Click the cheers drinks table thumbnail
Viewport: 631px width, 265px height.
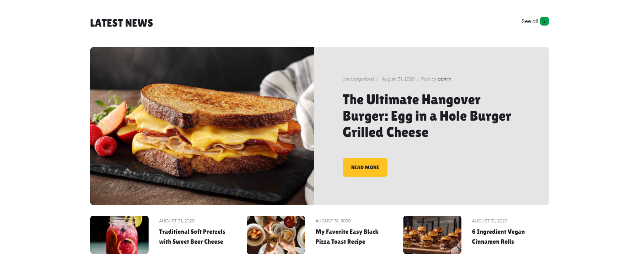276,235
